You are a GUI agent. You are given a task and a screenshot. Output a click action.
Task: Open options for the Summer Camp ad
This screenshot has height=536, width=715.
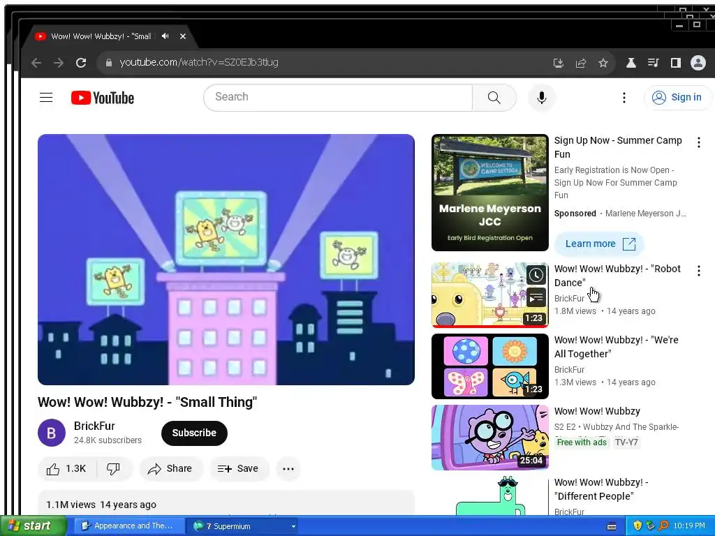[x=698, y=142]
